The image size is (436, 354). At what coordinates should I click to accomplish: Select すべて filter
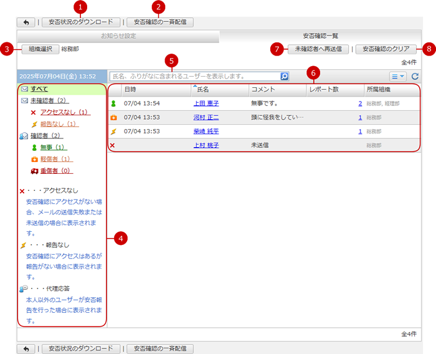tap(39, 88)
